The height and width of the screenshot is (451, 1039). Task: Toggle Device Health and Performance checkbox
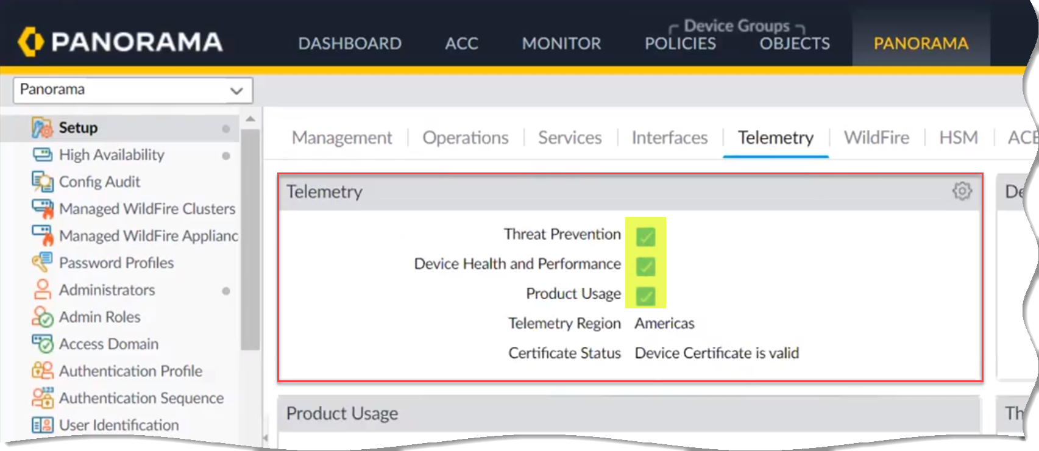point(645,266)
